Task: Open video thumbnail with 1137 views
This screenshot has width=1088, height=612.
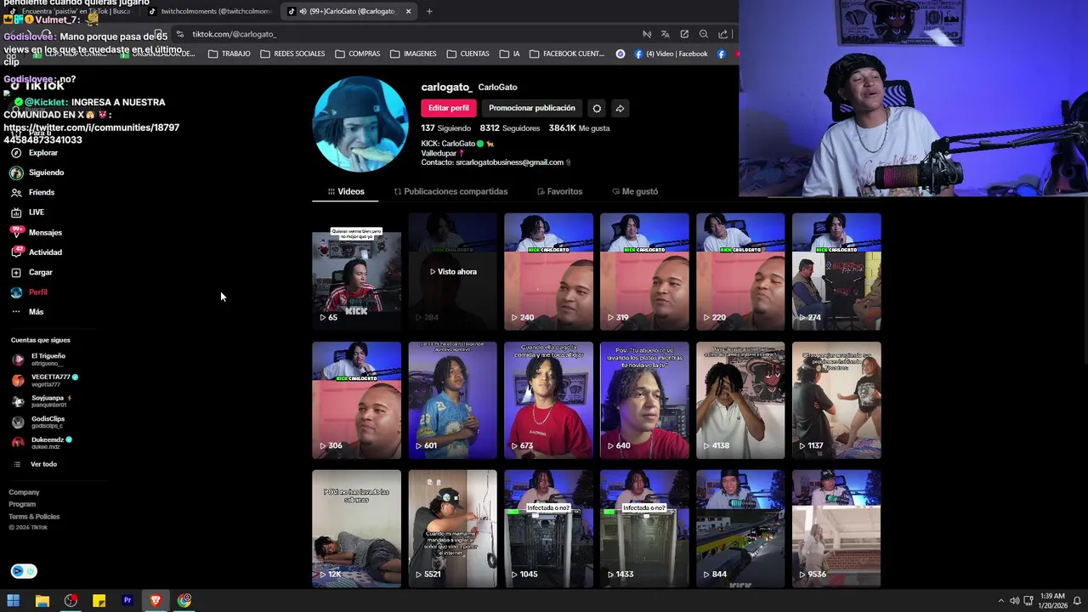Action: (x=836, y=400)
